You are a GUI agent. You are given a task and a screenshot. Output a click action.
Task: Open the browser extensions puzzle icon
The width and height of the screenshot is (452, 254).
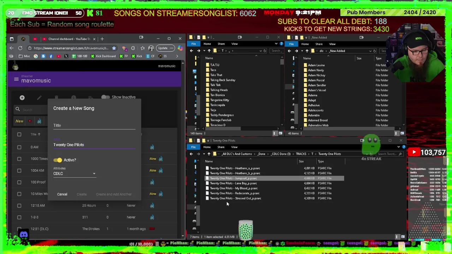click(133, 48)
